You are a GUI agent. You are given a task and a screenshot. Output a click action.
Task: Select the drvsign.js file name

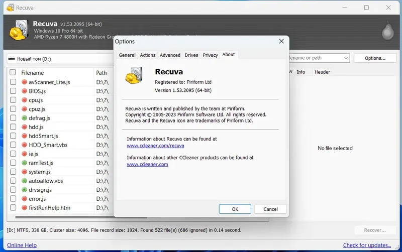[x=40, y=190]
